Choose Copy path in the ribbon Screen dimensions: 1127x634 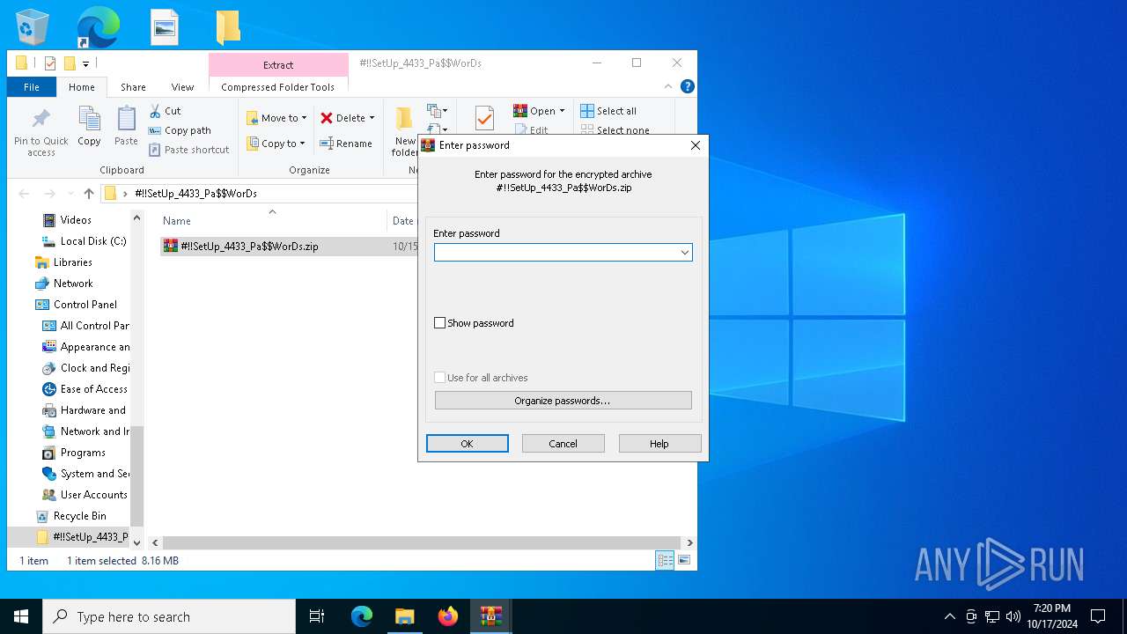click(x=180, y=130)
